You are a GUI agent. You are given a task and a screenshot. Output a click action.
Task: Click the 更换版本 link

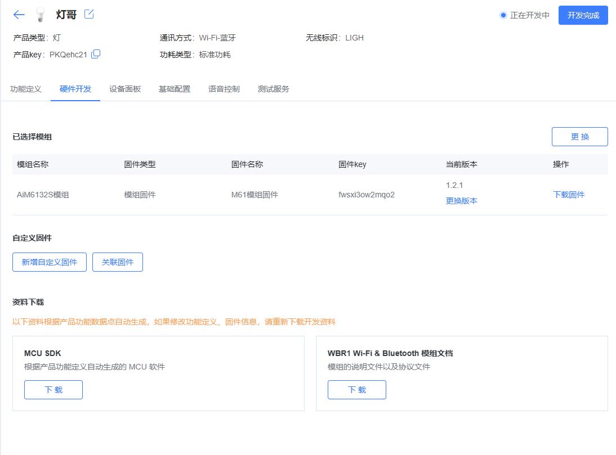[462, 201]
